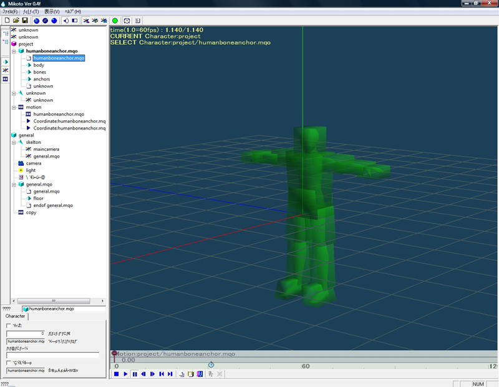Image resolution: width=499 pixels, height=387 pixels.
Task: Click the clock icon in the top toolbar
Action: coord(127,21)
